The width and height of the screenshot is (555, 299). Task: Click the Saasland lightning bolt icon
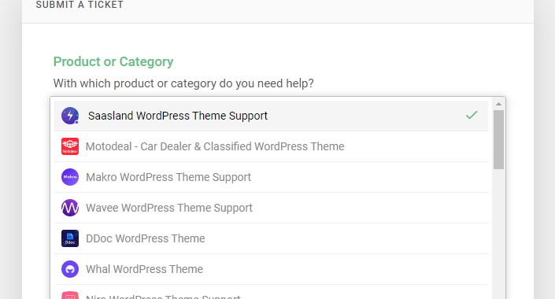click(x=70, y=116)
